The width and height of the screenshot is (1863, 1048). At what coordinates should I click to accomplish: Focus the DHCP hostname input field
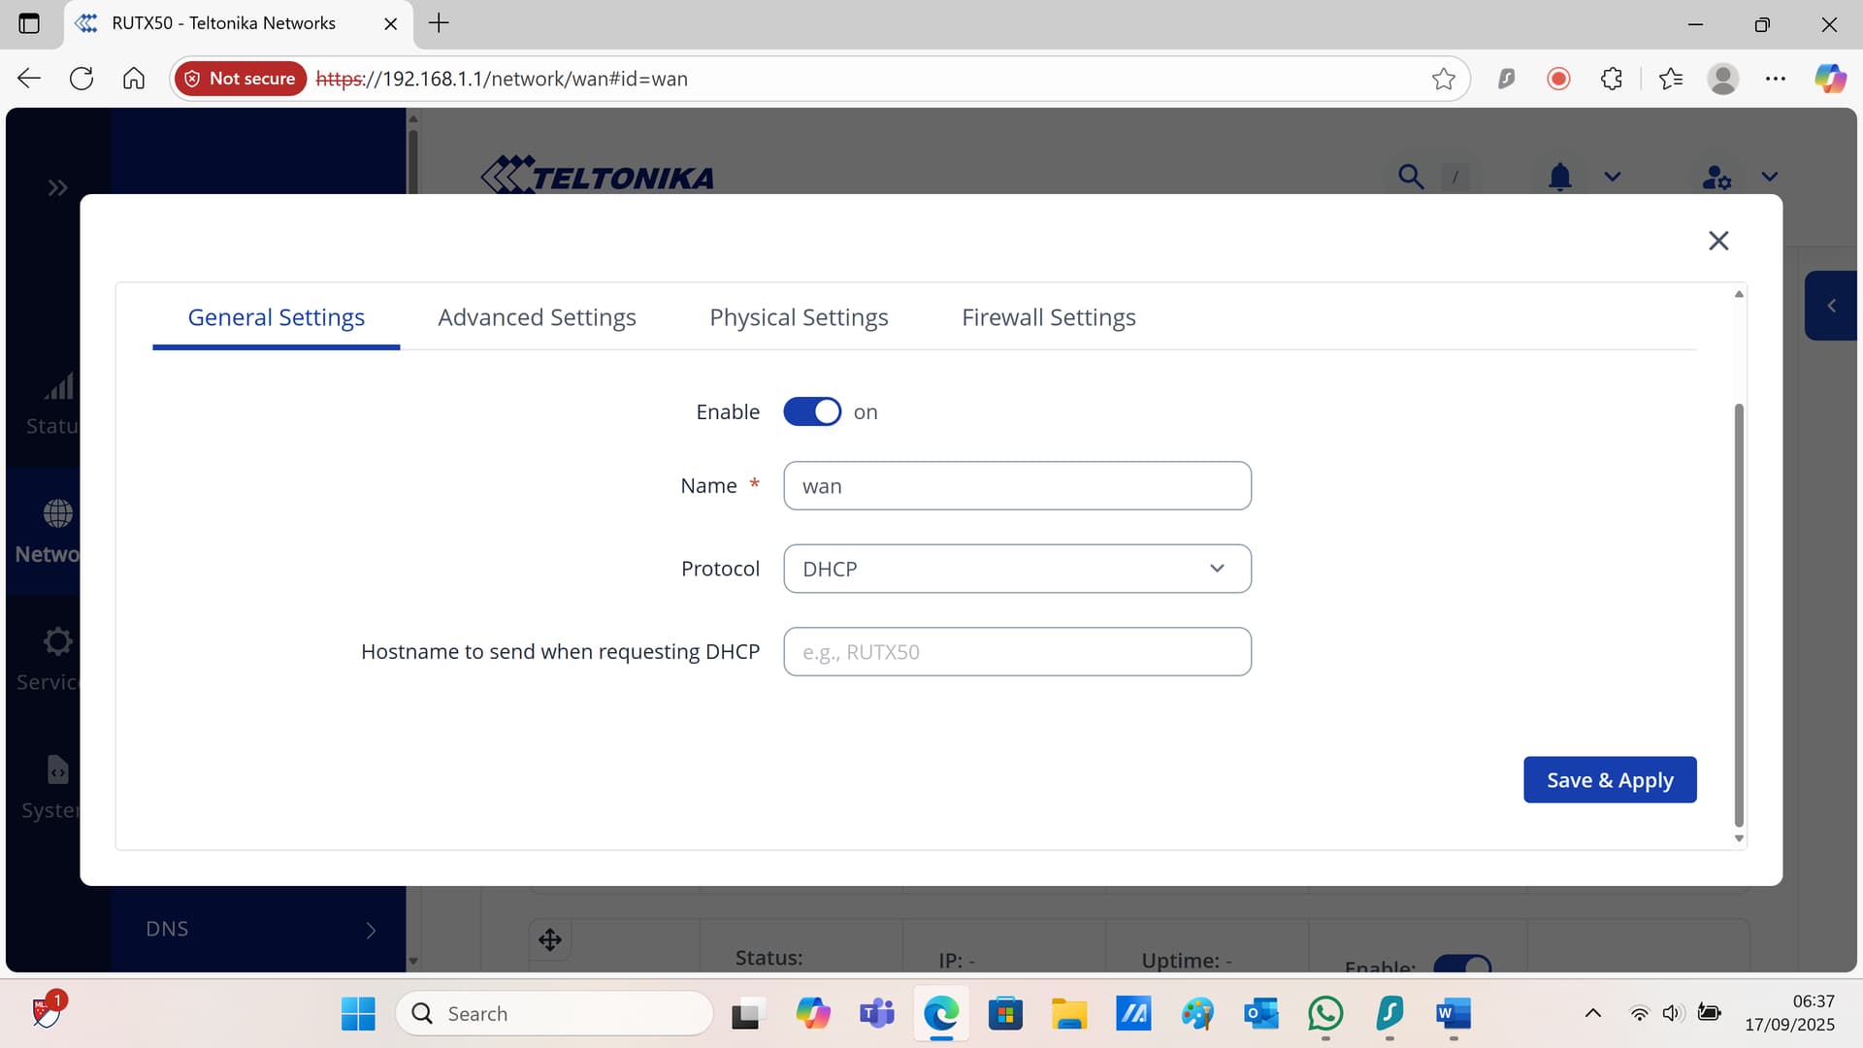[x=1017, y=652]
